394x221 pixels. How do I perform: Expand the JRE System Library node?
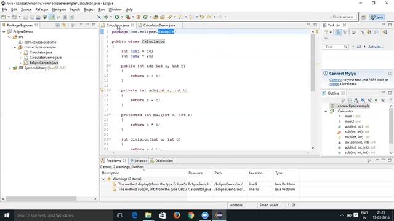(x=10, y=68)
